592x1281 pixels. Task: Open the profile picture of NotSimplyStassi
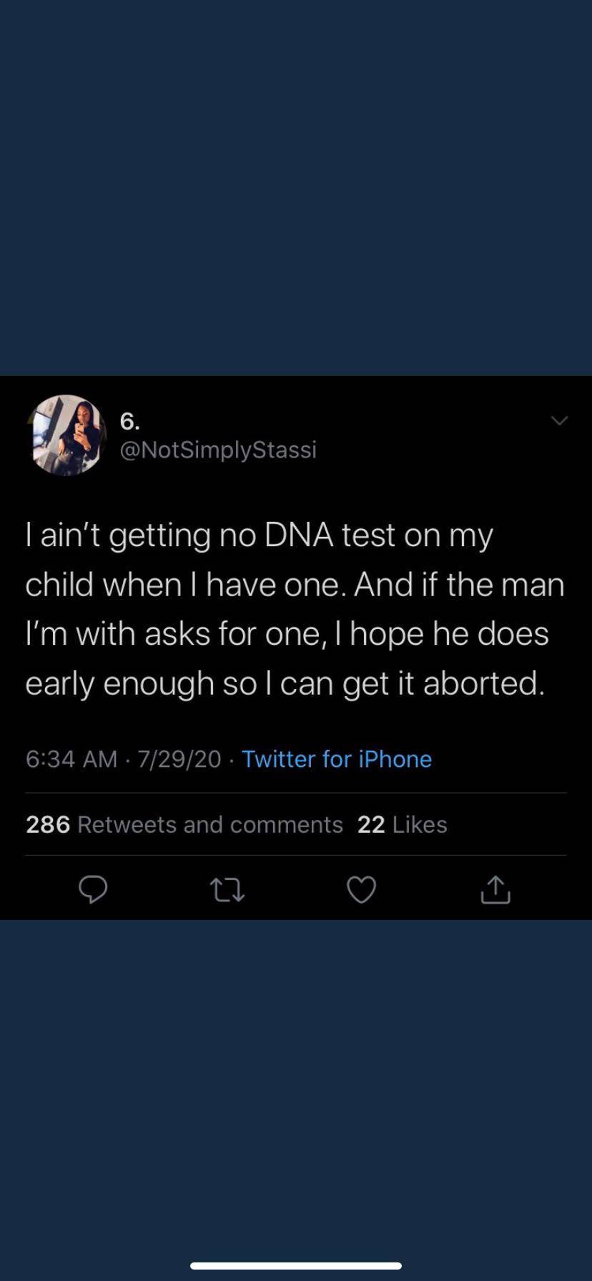tap(66, 435)
